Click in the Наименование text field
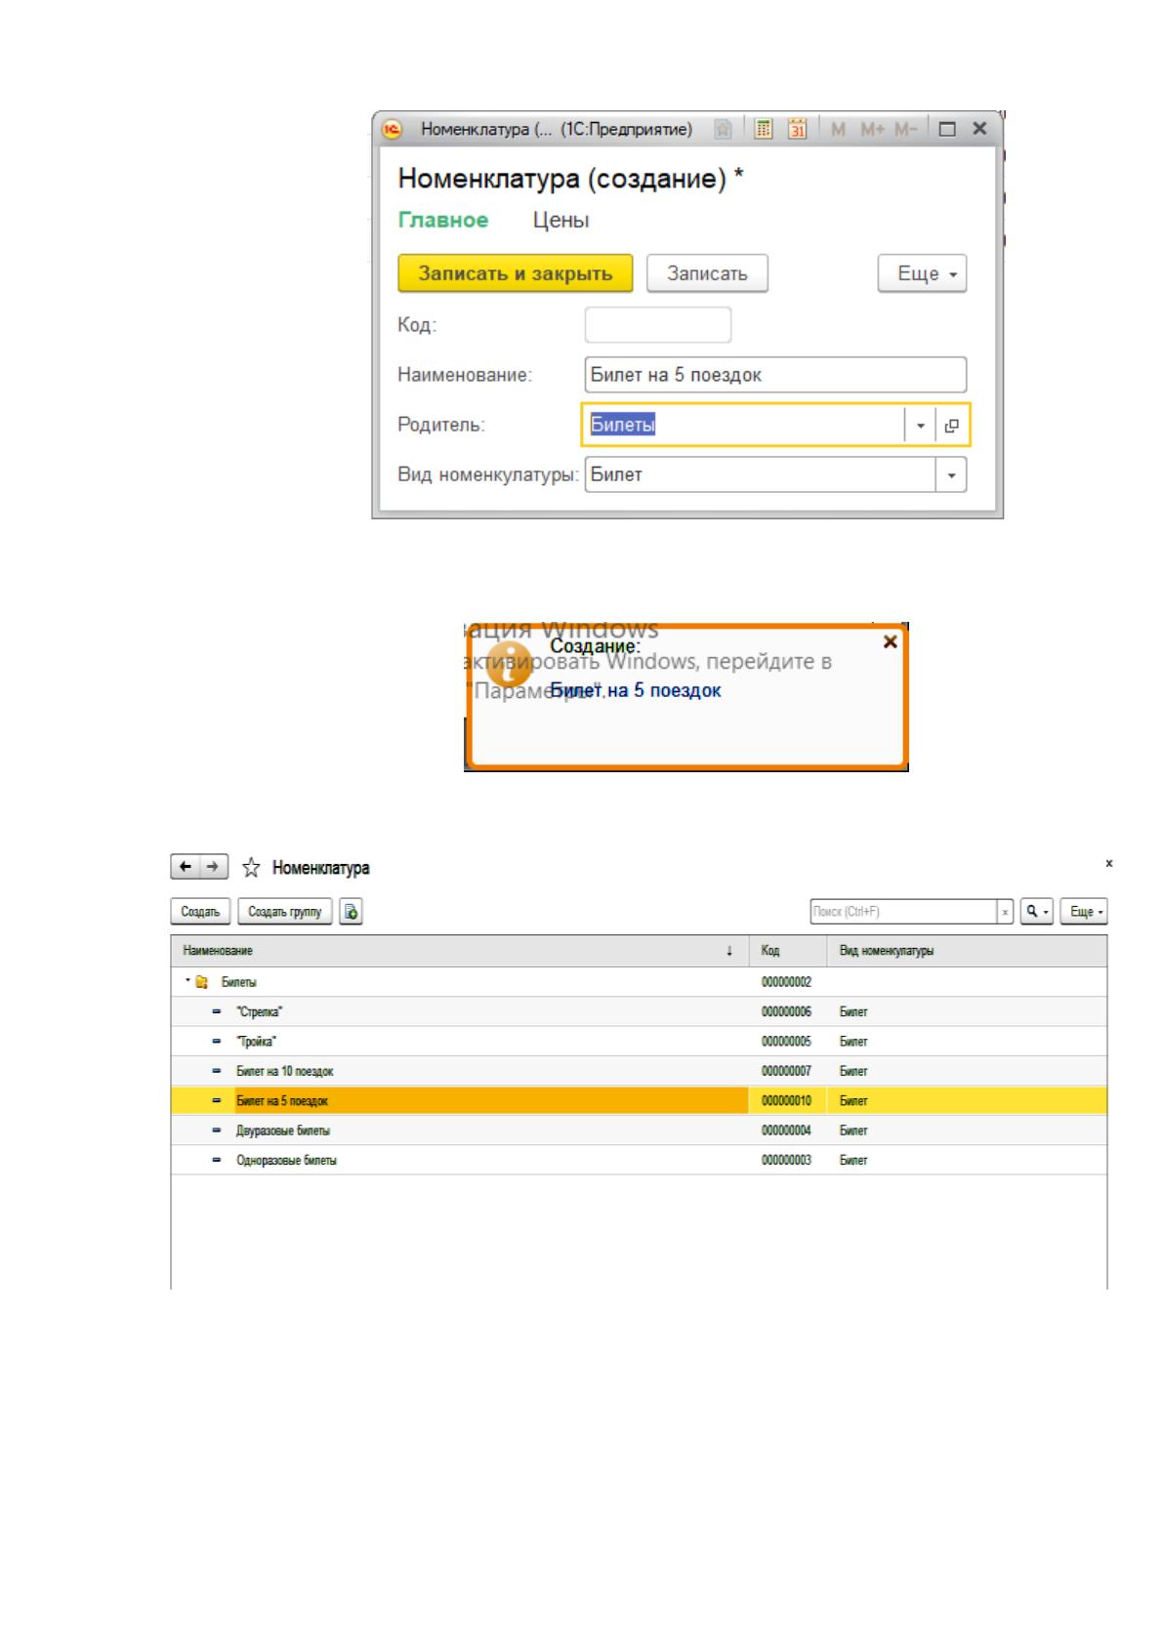1163x1644 pixels. 775,375
